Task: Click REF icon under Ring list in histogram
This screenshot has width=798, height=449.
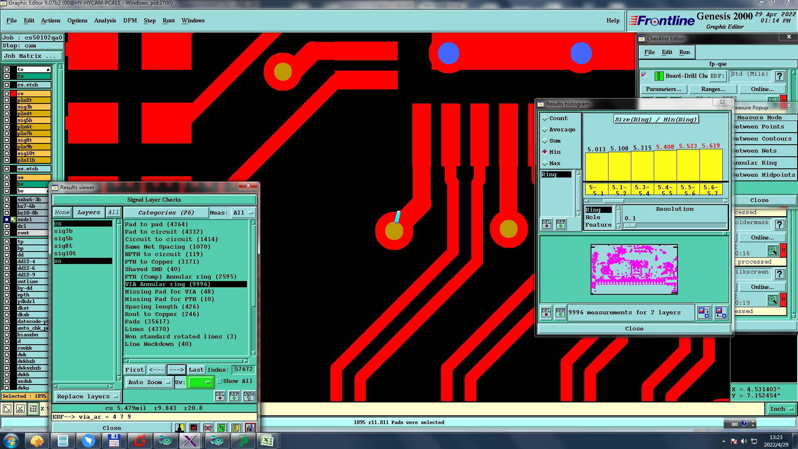Action: (561, 224)
